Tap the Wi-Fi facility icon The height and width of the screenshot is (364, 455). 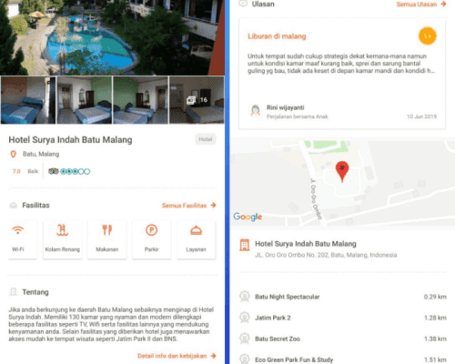(18, 230)
